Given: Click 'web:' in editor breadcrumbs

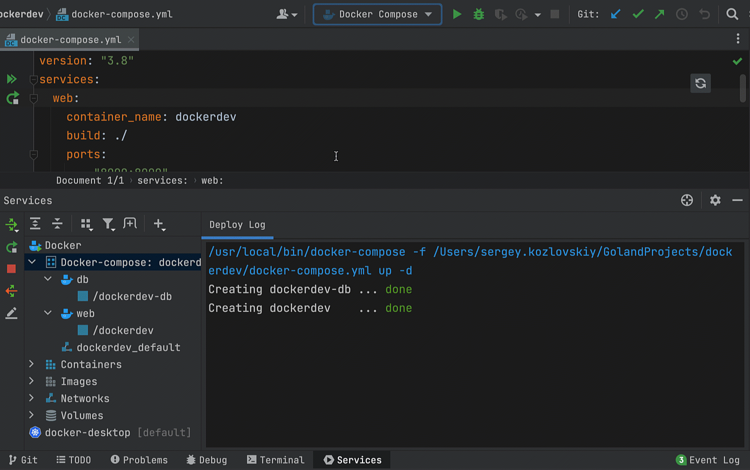Looking at the screenshot, I should pyautogui.click(x=212, y=180).
